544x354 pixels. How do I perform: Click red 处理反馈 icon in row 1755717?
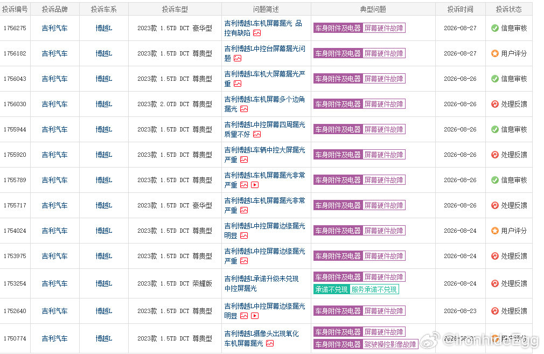click(495, 205)
